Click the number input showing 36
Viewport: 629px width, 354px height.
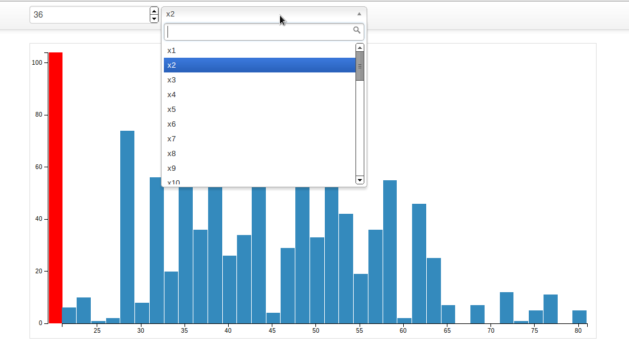coord(88,15)
